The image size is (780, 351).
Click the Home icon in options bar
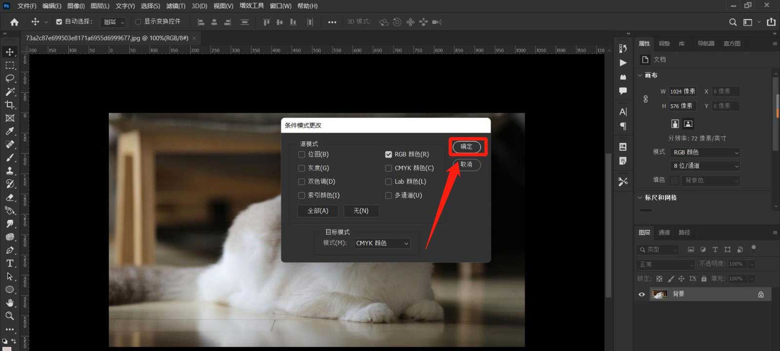(x=15, y=22)
